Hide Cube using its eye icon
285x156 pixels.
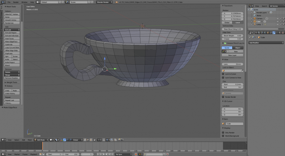tap(277, 22)
